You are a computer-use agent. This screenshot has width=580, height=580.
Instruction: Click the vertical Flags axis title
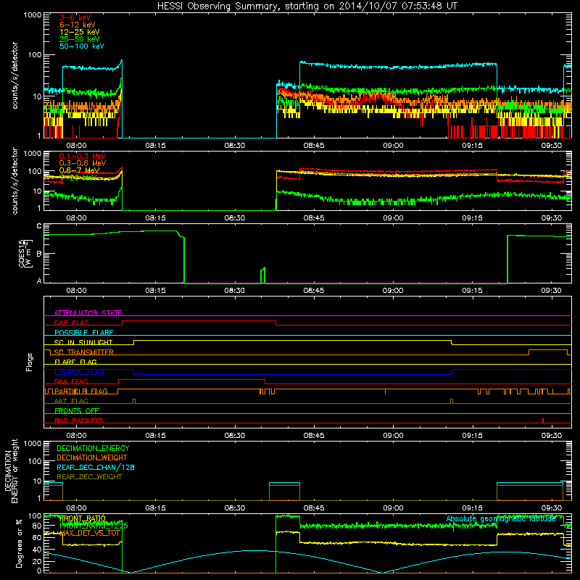pyautogui.click(x=30, y=362)
